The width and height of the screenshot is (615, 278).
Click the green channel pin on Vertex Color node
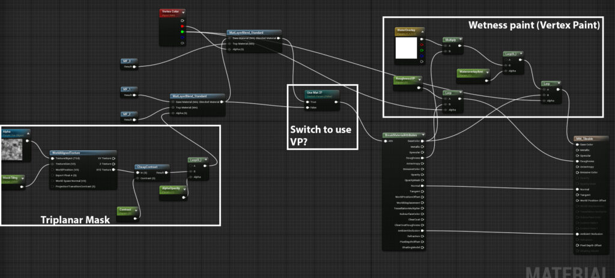183,32
